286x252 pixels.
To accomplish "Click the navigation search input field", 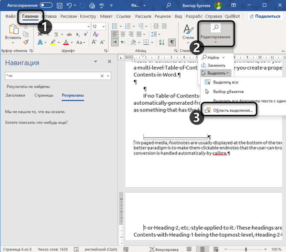I will [52, 76].
